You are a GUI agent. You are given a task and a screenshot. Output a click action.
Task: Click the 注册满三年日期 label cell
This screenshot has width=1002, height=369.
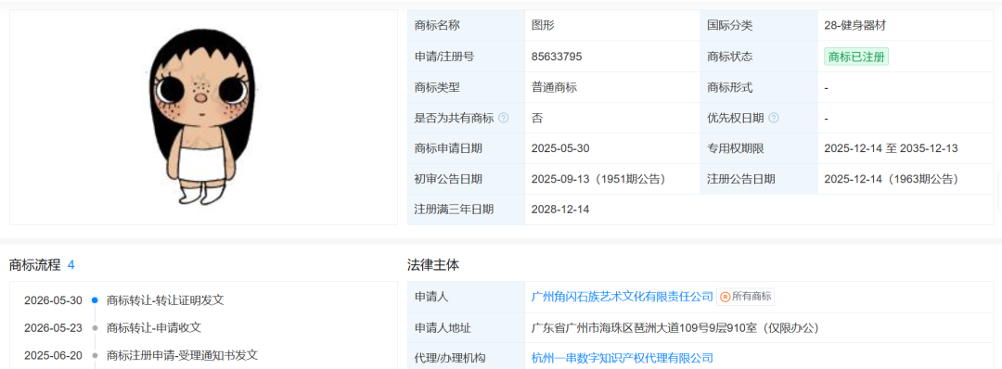point(466,210)
